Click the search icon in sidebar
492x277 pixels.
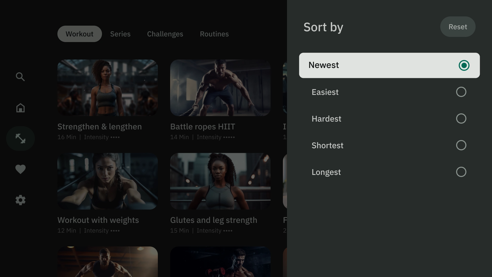[x=20, y=77]
